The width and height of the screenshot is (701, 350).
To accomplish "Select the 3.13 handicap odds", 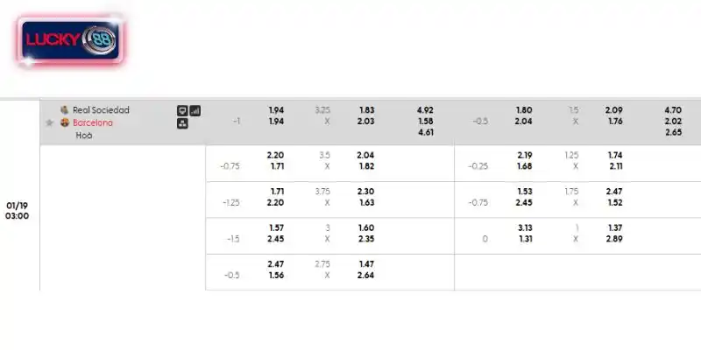I will [525, 227].
